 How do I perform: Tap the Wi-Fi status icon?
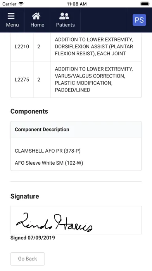click(x=21, y=4)
